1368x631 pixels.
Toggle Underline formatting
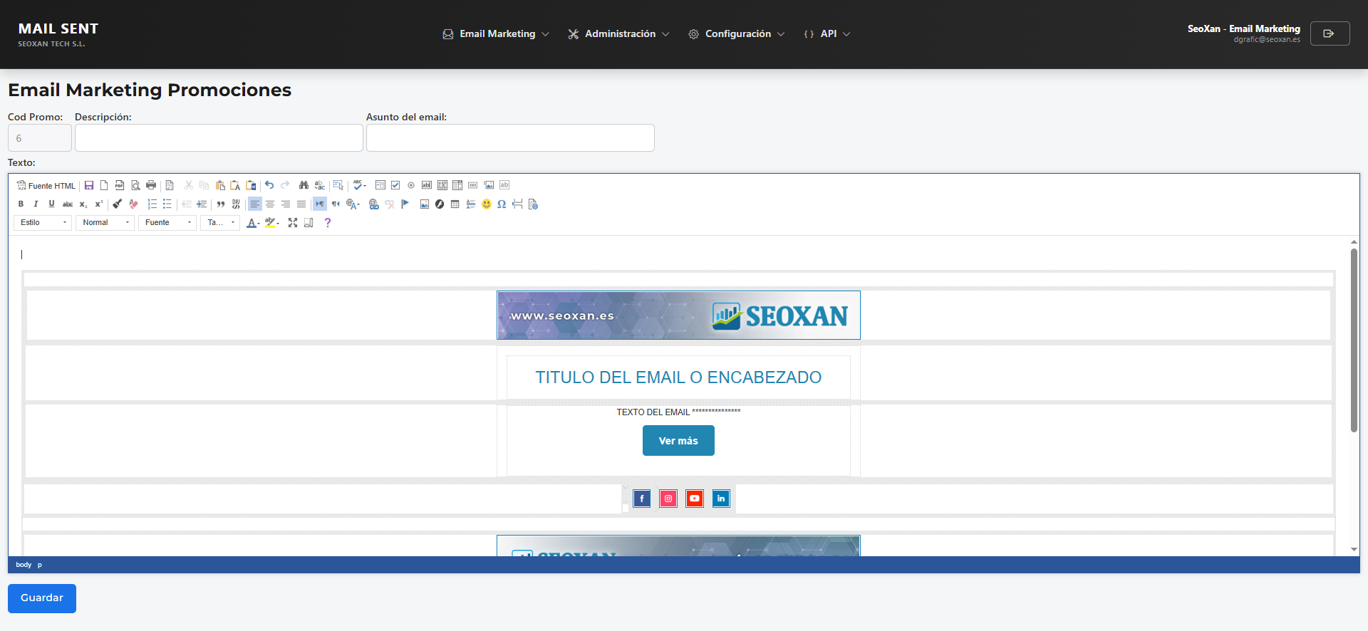tap(51, 204)
